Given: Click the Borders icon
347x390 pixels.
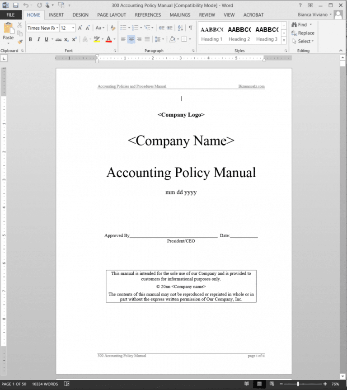Looking at the screenshot, I should 184,39.
